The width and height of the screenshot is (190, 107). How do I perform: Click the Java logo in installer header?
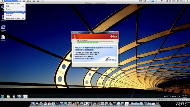[75, 37]
